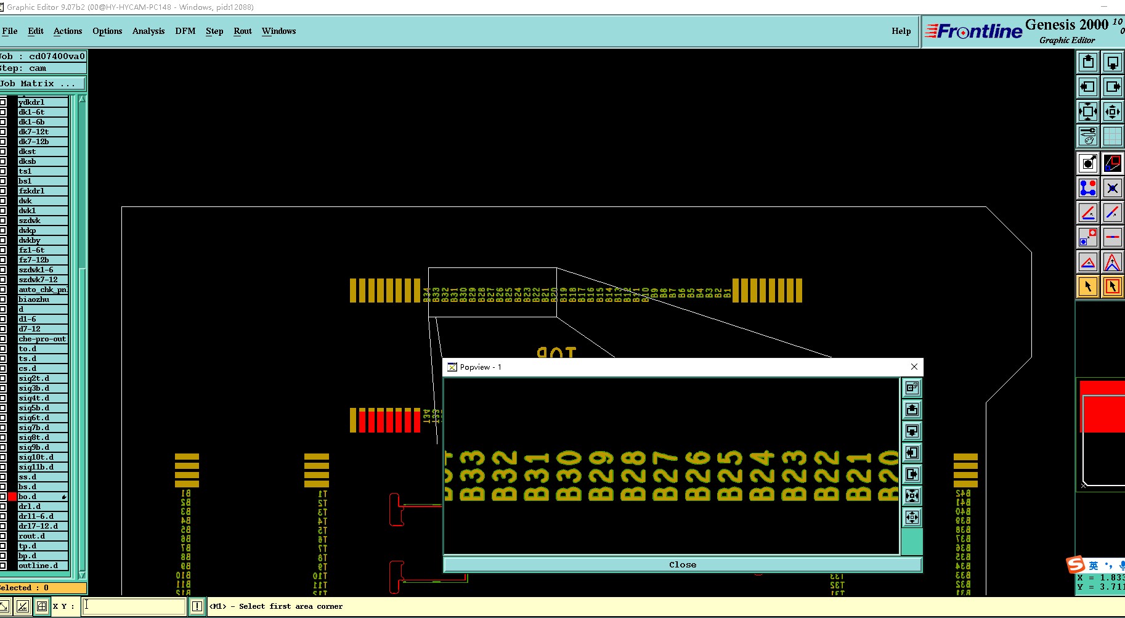Click Popview's detach window icon
The image size is (1125, 618).
(x=912, y=388)
